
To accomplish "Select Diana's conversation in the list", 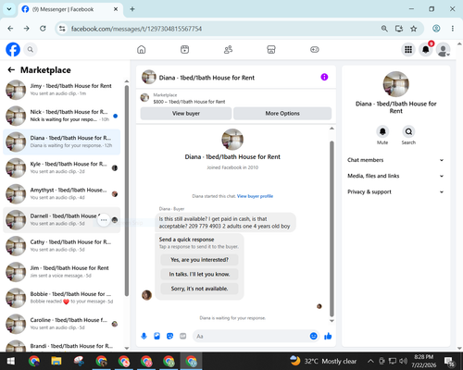I will pyautogui.click(x=62, y=142).
